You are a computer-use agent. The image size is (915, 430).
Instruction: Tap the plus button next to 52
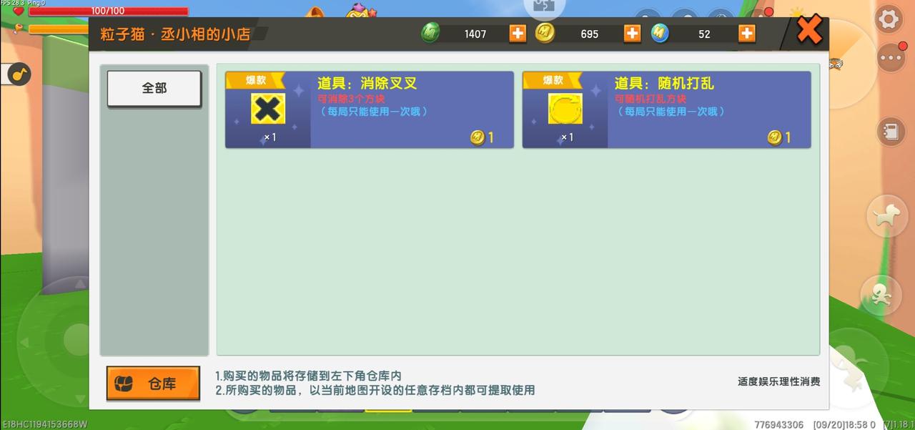tap(746, 34)
